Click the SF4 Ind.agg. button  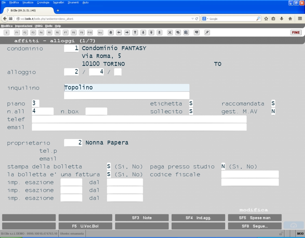tap(198, 218)
